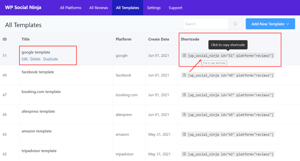Copy the id="49" shortcode text
Viewport: 300px width, 161px height.
[231, 75]
